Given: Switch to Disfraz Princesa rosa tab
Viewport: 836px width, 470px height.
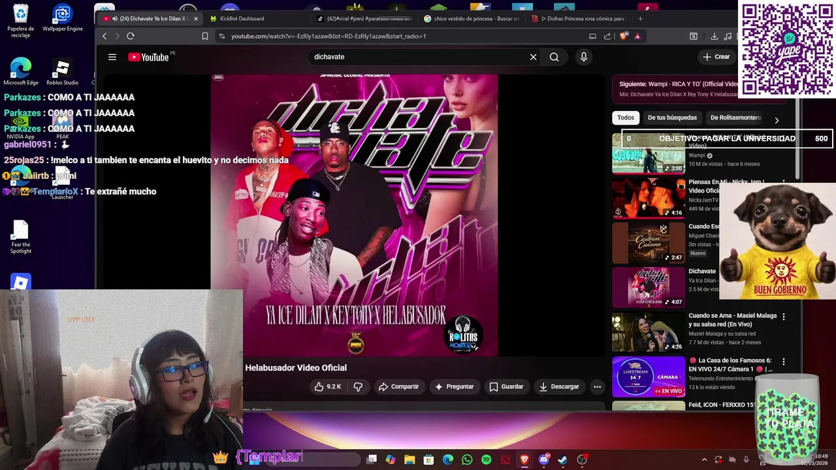Looking at the screenshot, I should pos(580,18).
